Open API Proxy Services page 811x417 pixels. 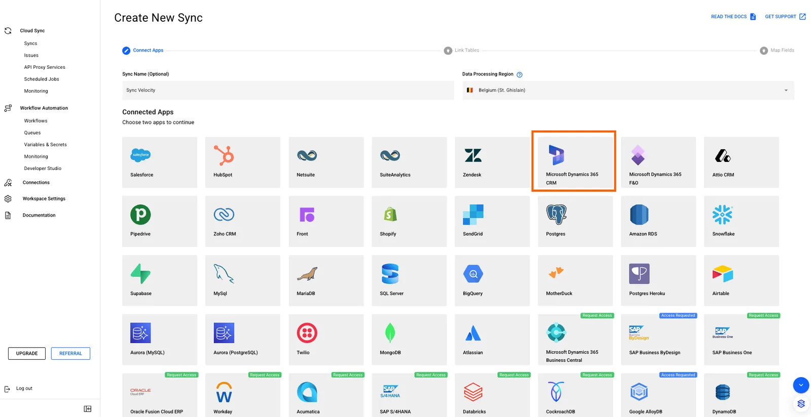(45, 67)
